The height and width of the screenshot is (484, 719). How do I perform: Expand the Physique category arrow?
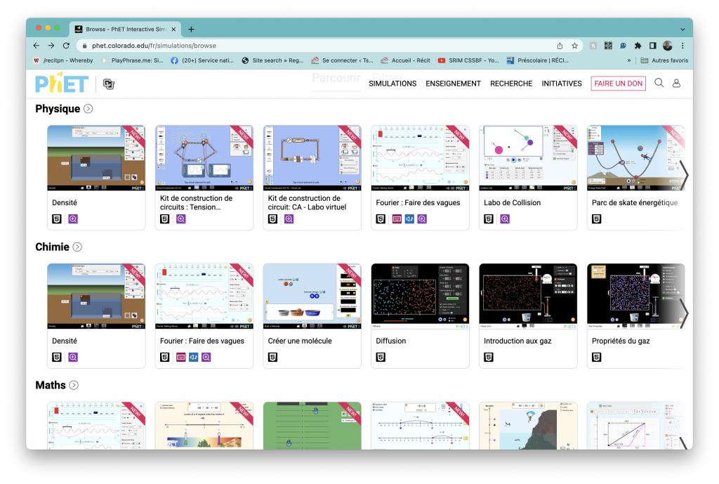tap(88, 109)
